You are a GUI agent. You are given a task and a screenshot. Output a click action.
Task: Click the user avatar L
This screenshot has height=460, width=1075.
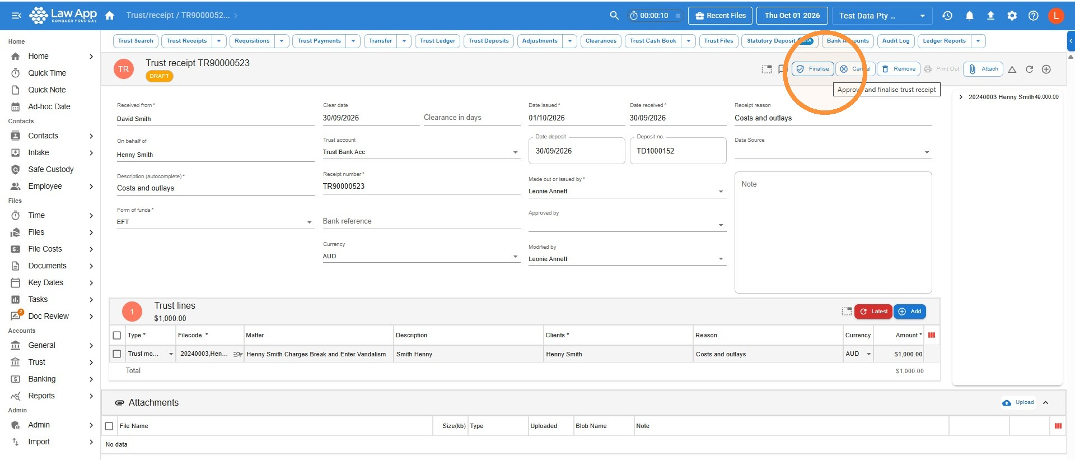click(1056, 16)
